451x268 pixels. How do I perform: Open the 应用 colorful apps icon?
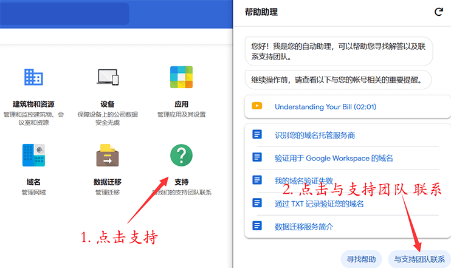[182, 77]
